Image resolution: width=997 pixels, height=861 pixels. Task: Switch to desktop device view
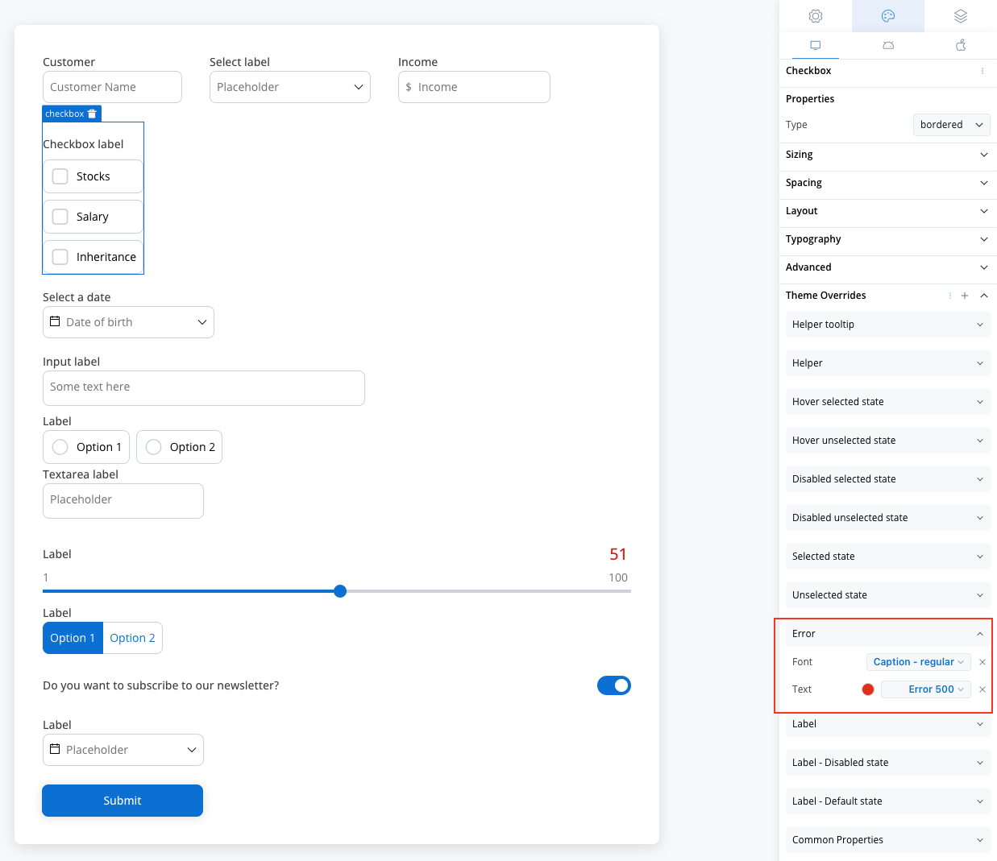tap(816, 45)
